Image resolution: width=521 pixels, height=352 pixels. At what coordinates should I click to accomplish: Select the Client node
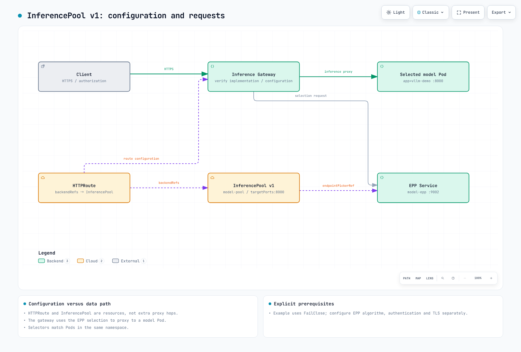(84, 77)
